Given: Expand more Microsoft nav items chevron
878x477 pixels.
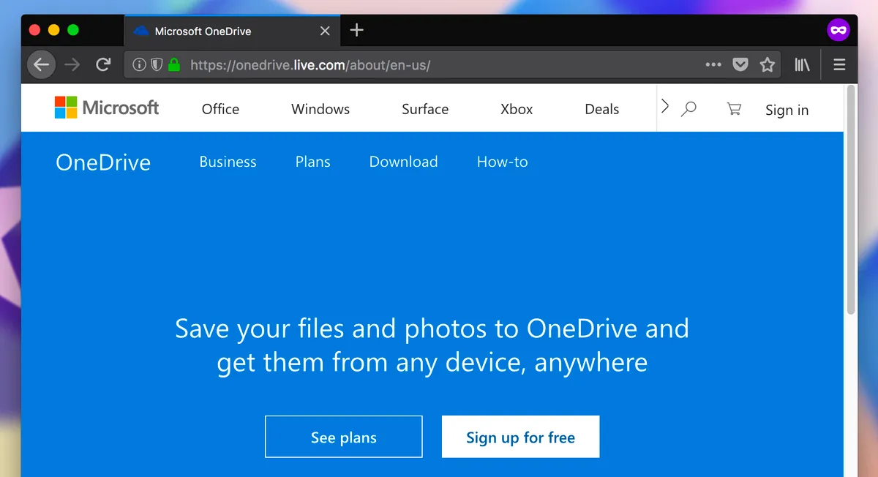Looking at the screenshot, I should pos(664,106).
